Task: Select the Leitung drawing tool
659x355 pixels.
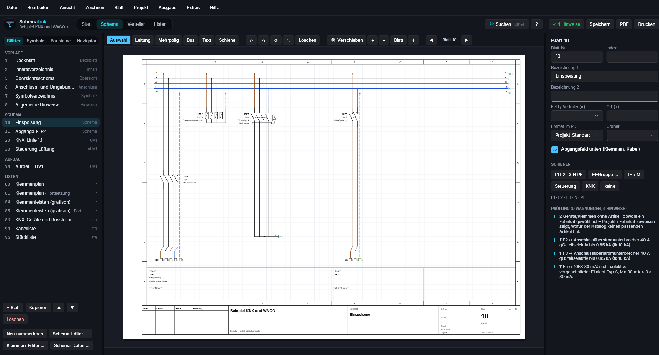Action: pyautogui.click(x=143, y=40)
